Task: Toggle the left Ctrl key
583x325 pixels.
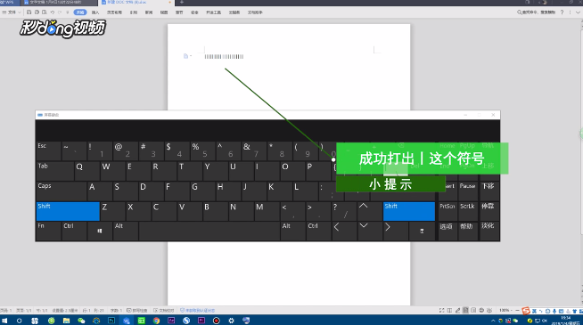Action: coord(74,231)
